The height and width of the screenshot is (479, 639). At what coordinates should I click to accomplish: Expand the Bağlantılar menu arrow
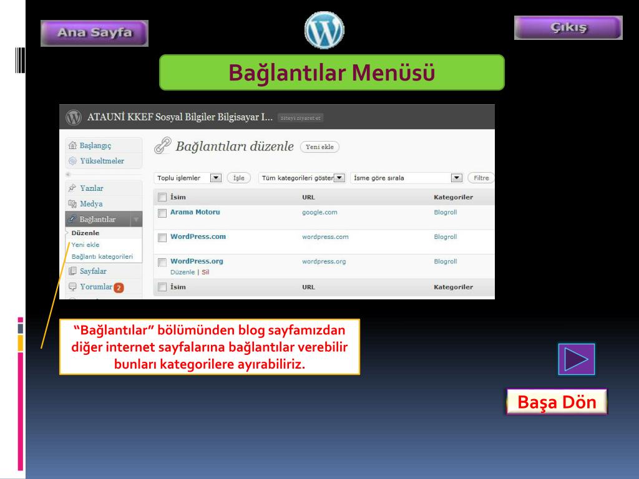pyautogui.click(x=136, y=220)
